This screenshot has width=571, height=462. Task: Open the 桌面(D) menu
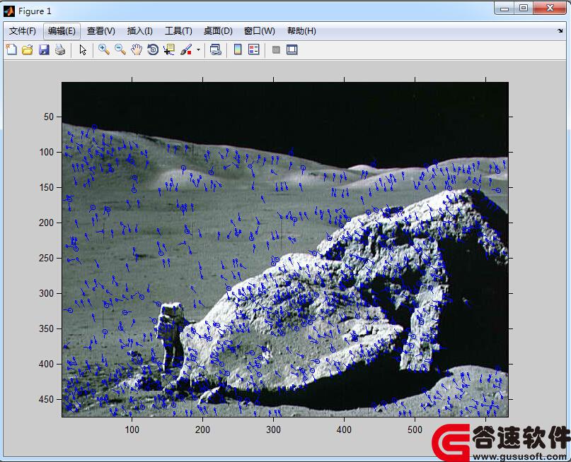(x=218, y=31)
